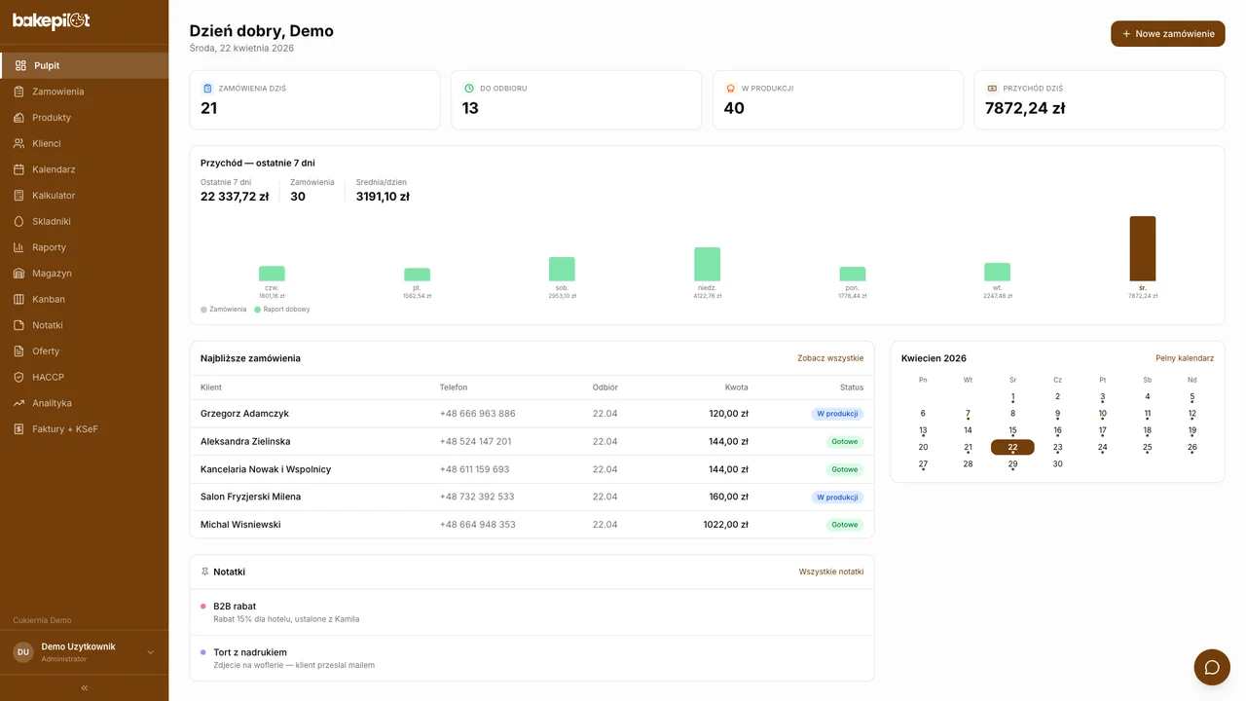Click the Kalendarz calendar icon in sidebar
The image size is (1246, 701).
click(x=18, y=169)
